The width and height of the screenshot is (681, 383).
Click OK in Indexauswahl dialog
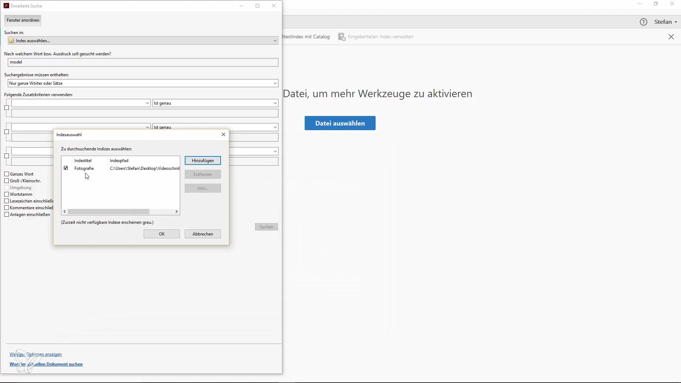point(162,234)
